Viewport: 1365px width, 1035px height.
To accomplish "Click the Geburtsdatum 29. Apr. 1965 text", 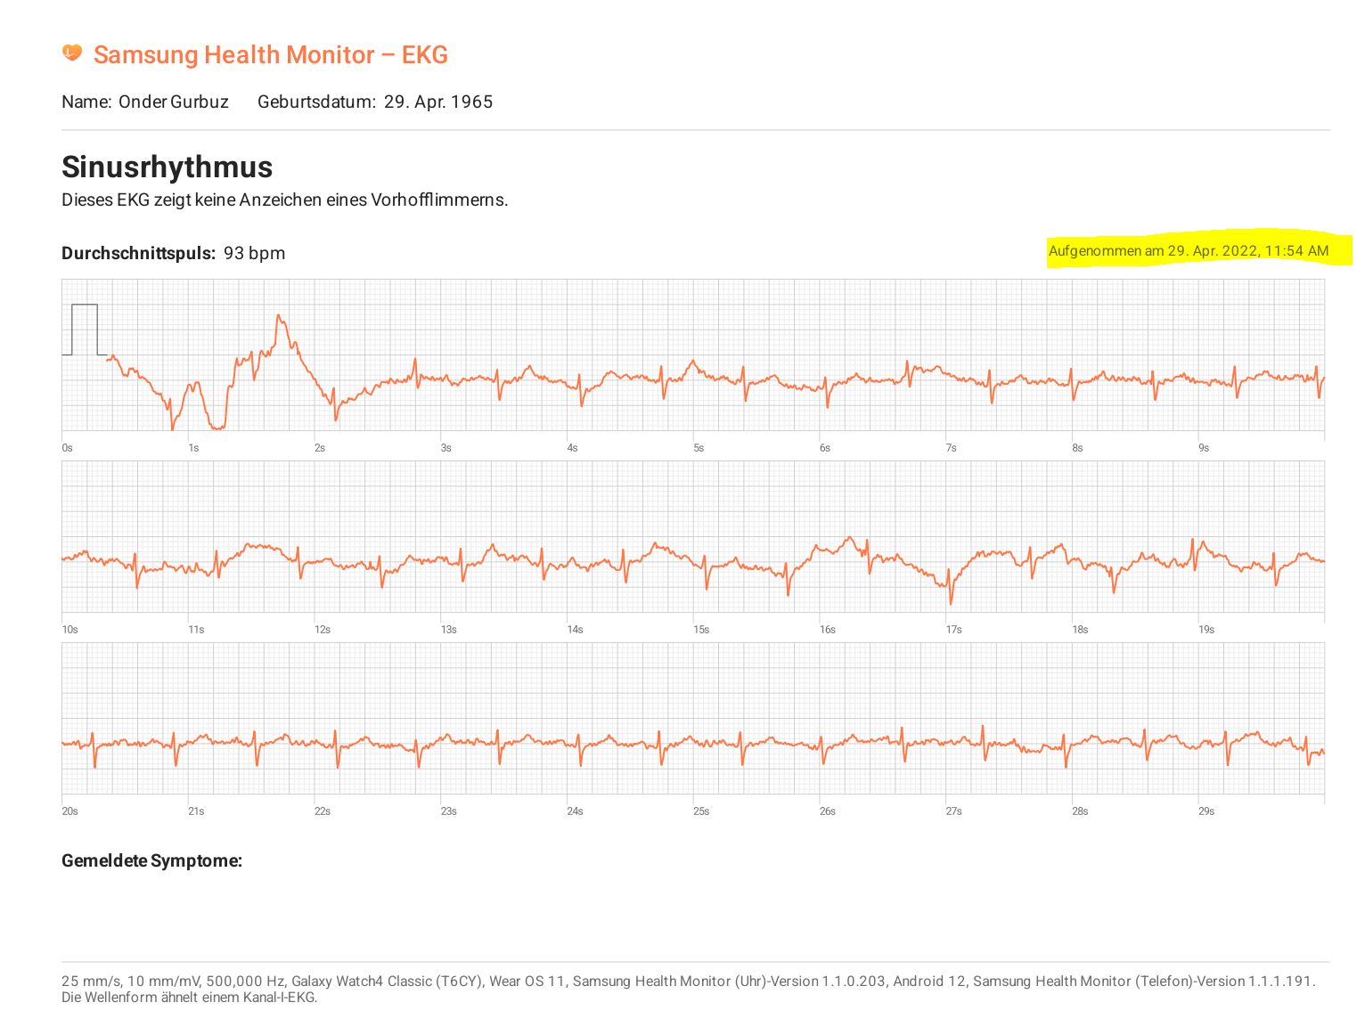I will click(375, 102).
